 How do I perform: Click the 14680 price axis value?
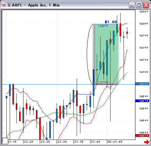(x=144, y=96)
